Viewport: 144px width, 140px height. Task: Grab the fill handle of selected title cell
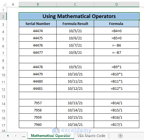click(x=139, y=20)
